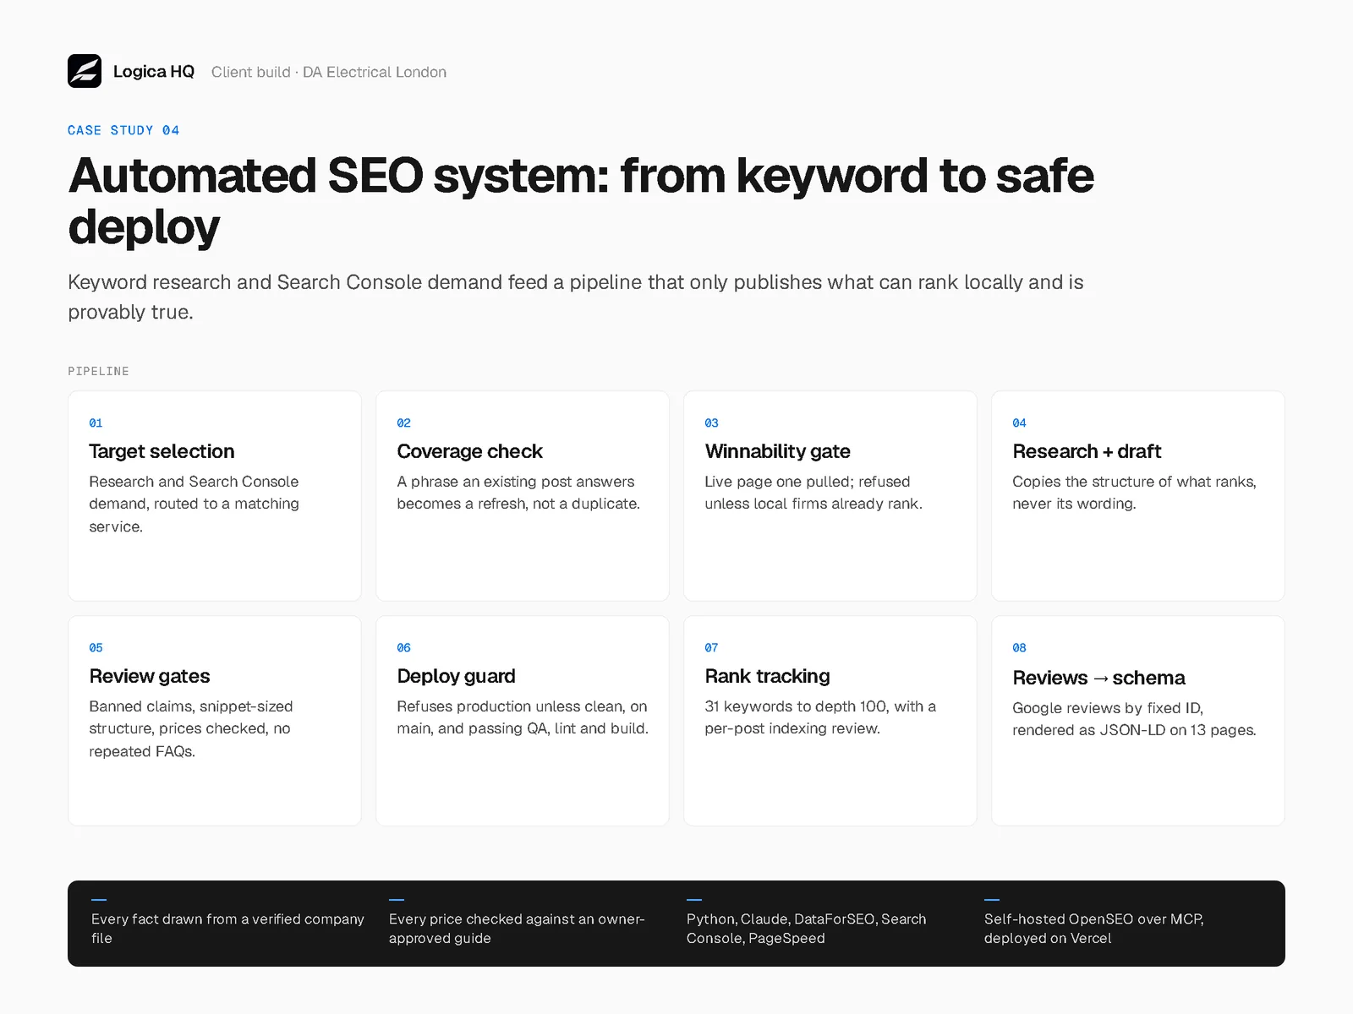This screenshot has width=1353, height=1014.
Task: Click step number 07
Action: [711, 647]
